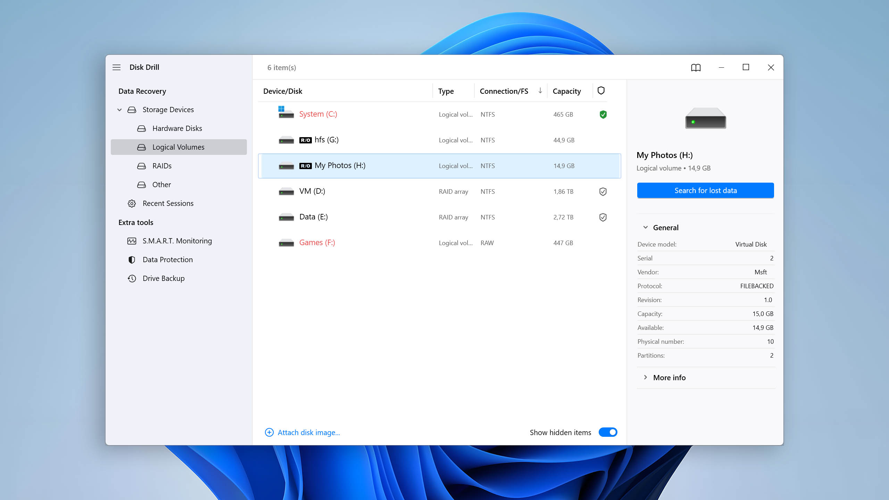Viewport: 889px width, 500px height.
Task: Select the My Photos (H:) row
Action: click(x=440, y=166)
